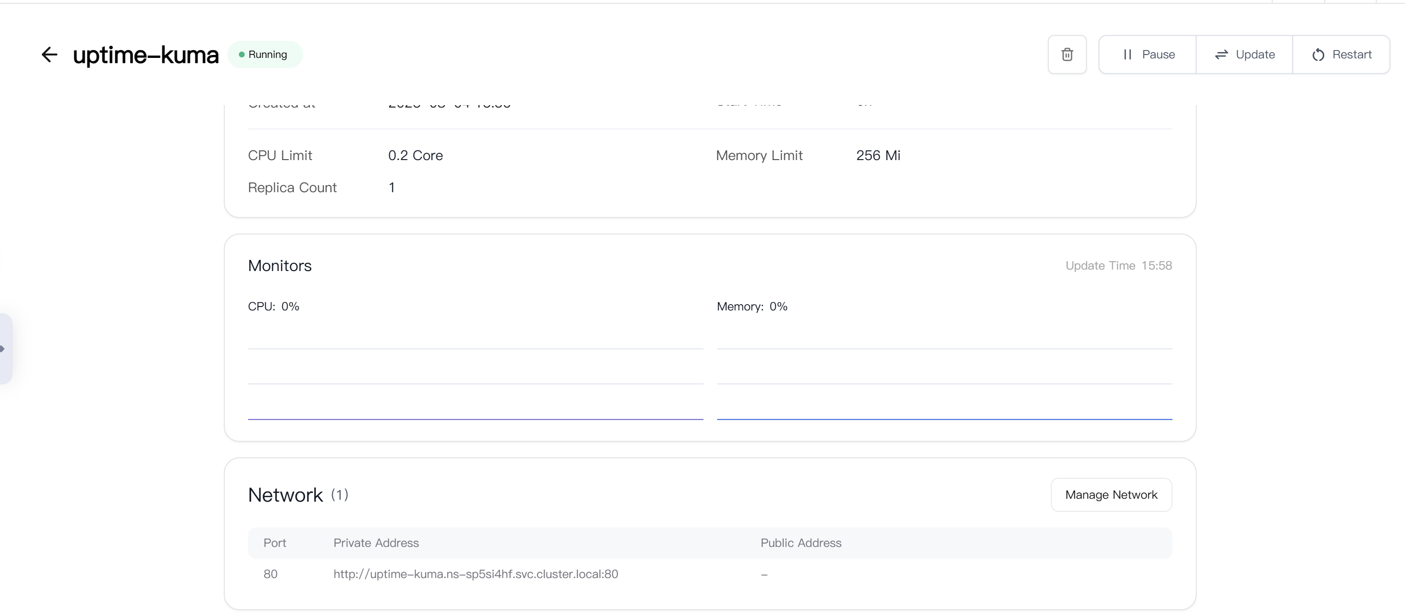Click the Public Address column header
The height and width of the screenshot is (616, 1405).
coord(801,543)
